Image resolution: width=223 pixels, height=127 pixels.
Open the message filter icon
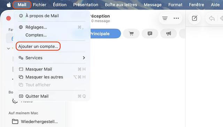point(165,18)
